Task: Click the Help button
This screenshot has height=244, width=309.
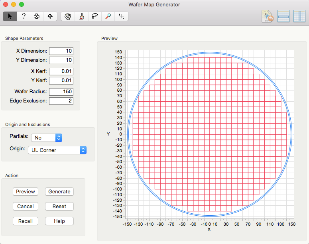Action: click(x=59, y=221)
